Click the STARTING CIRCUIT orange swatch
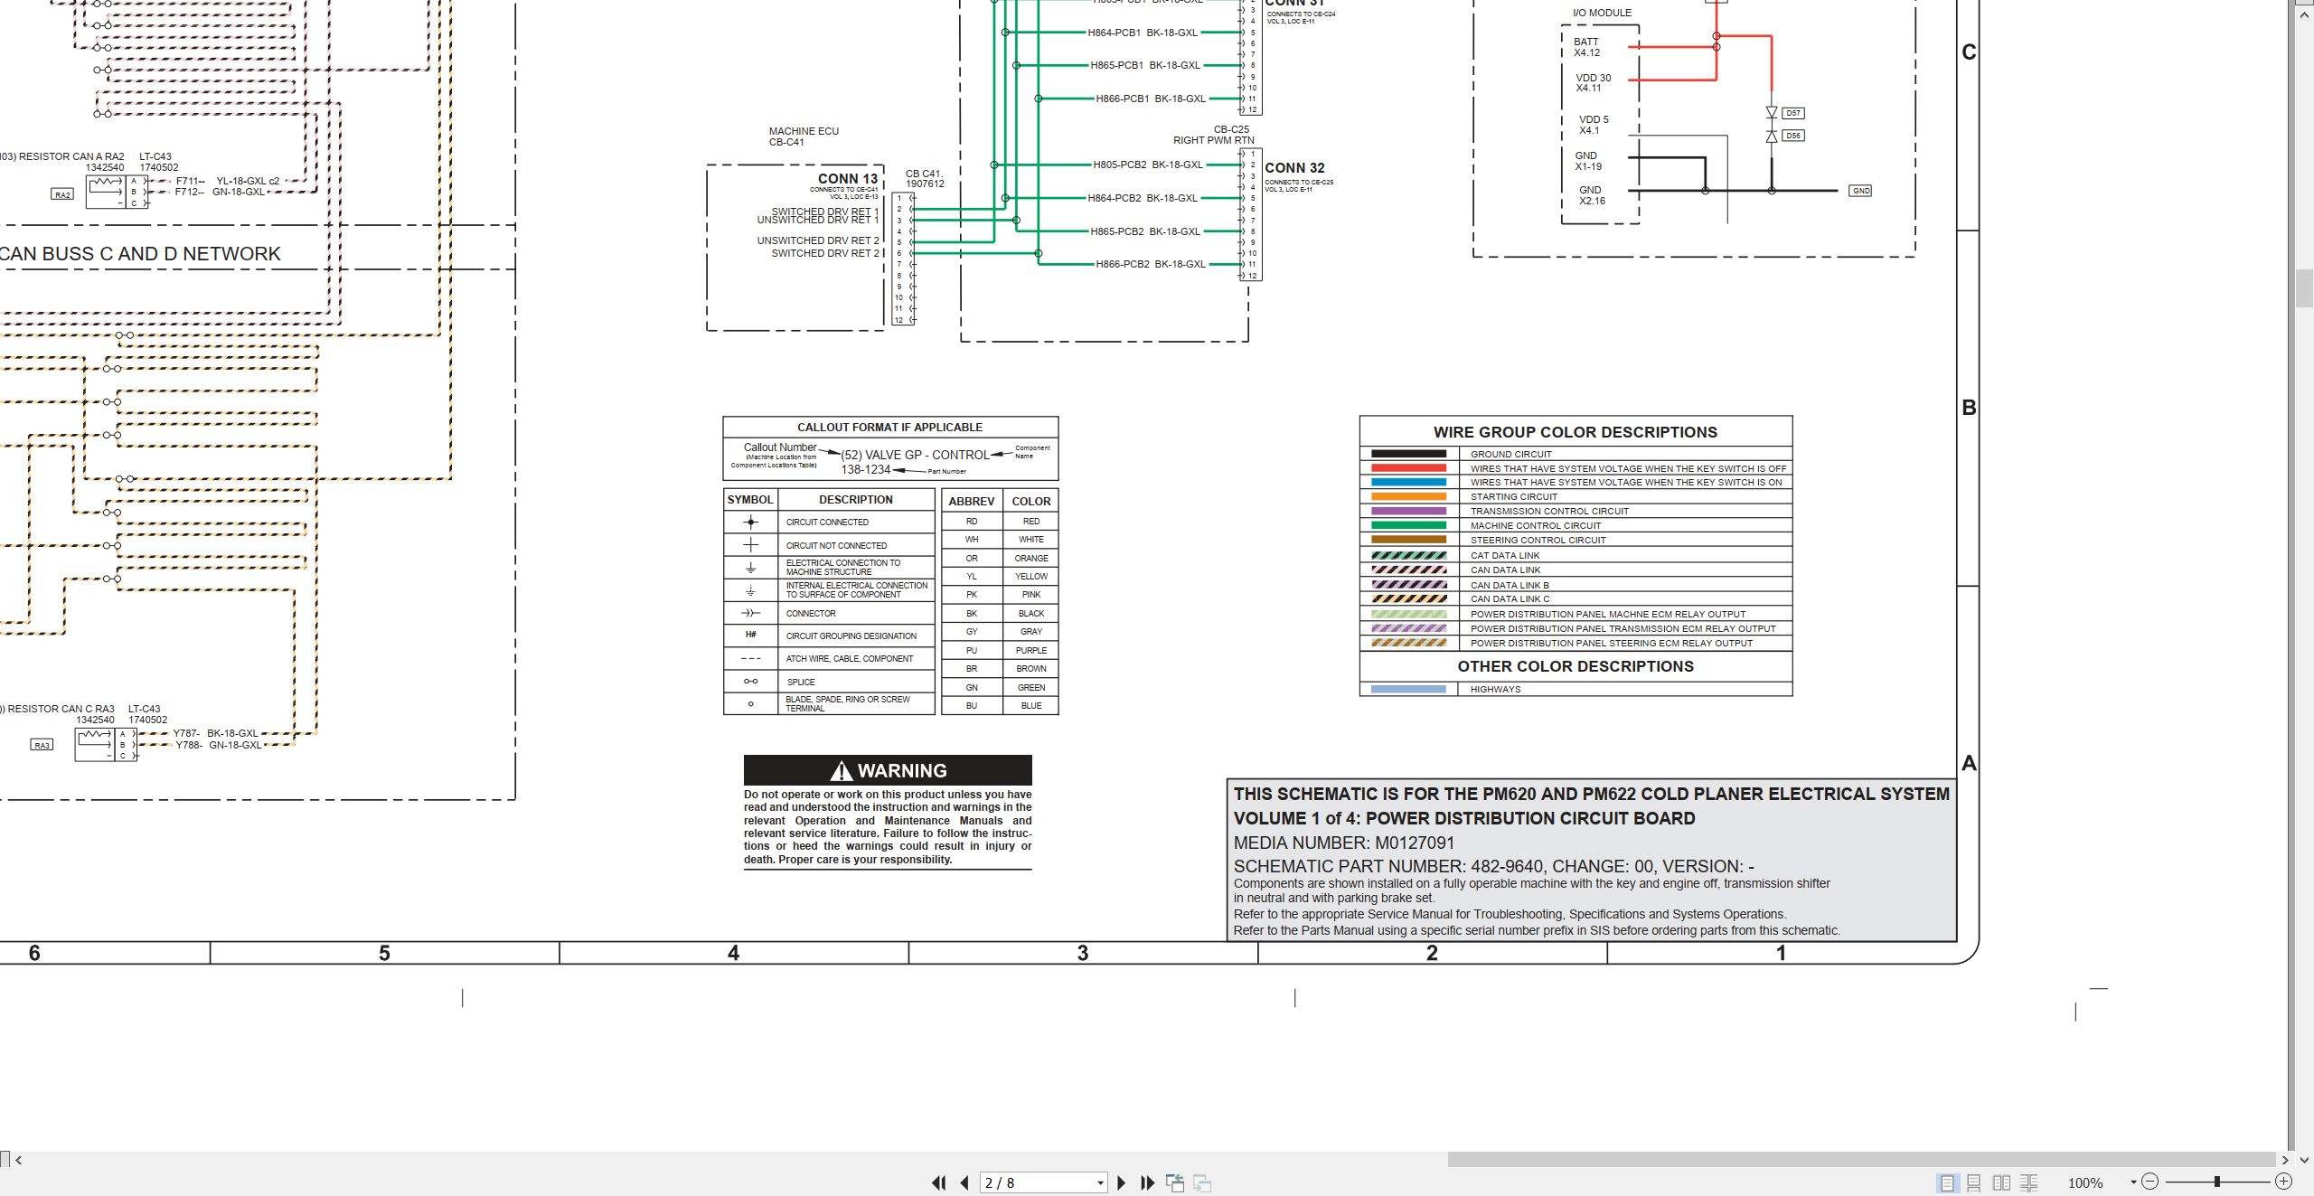The width and height of the screenshot is (2314, 1196). tap(1408, 496)
